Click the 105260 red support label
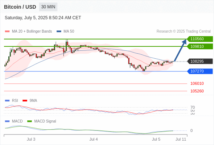This screenshot has width=214, height=145. click(x=197, y=91)
